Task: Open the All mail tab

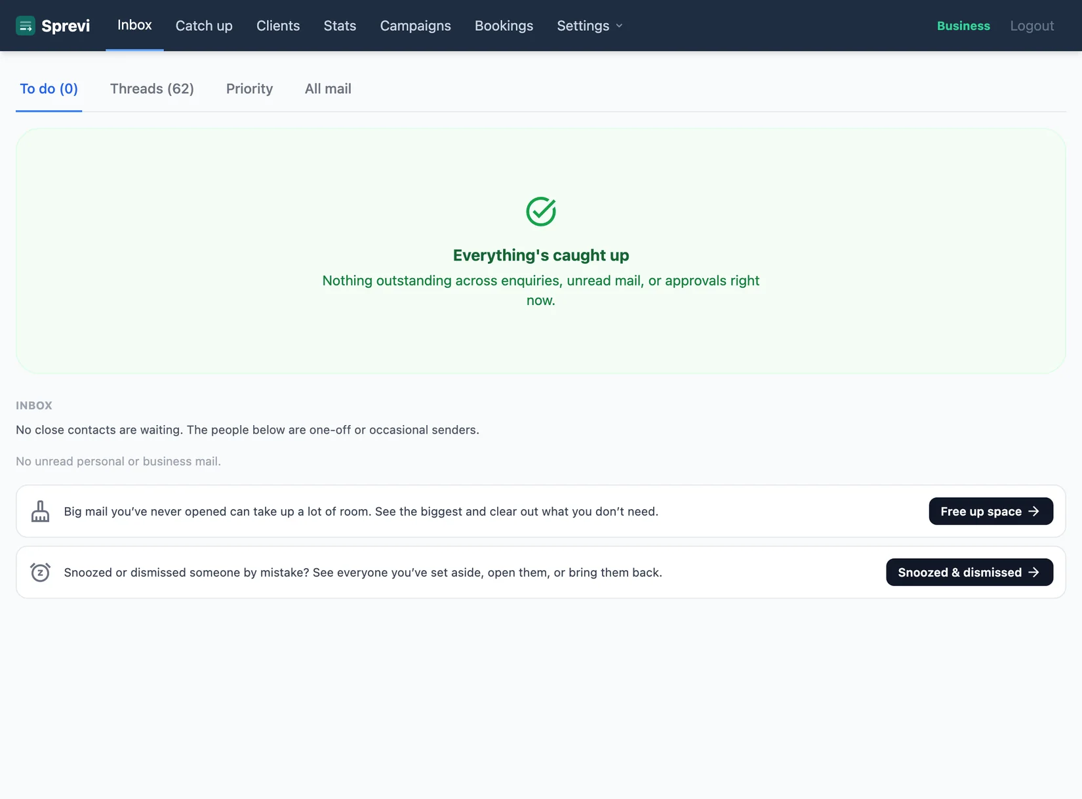Action: tap(328, 89)
